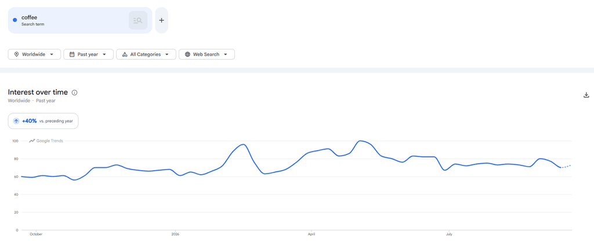The height and width of the screenshot is (243, 594).
Task: Download the Interest over time chart data
Action: [x=586, y=95]
